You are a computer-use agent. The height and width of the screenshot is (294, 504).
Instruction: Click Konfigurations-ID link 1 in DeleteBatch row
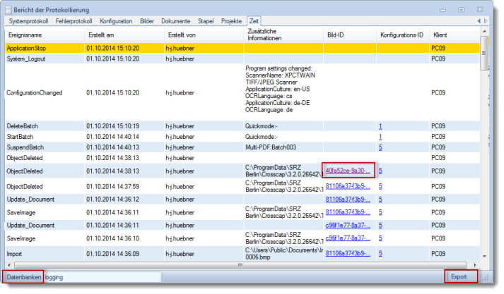[x=380, y=125]
